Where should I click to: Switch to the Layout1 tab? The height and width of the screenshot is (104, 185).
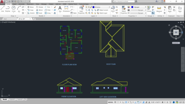pos(12,99)
